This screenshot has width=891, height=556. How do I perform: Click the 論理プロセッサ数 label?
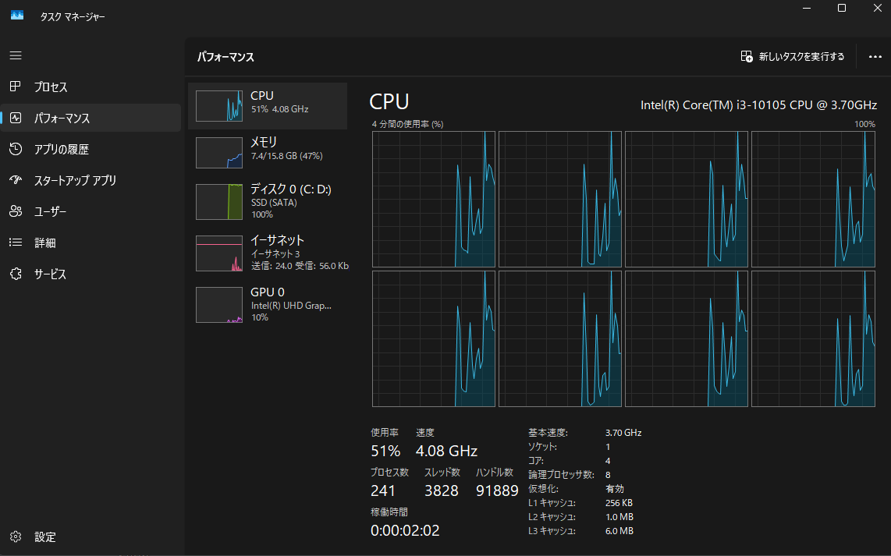[x=562, y=475]
